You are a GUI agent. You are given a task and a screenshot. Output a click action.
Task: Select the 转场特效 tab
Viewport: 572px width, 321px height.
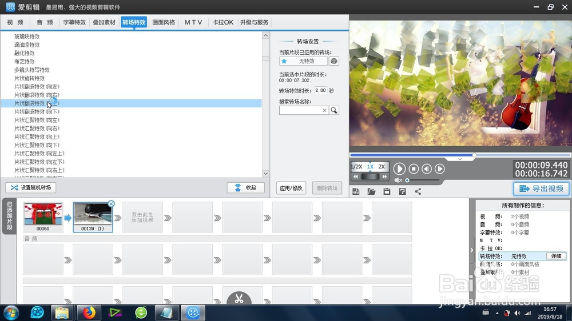(x=134, y=22)
